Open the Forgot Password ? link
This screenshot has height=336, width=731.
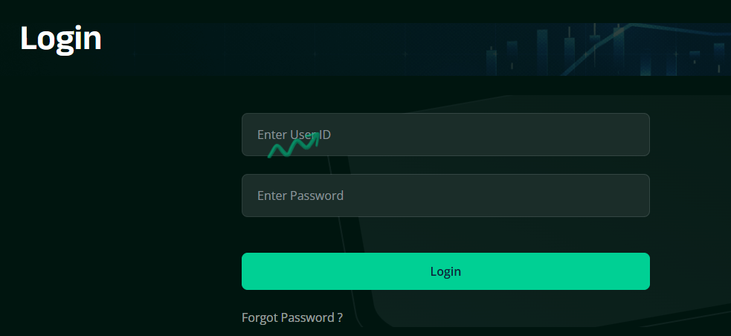pyautogui.click(x=292, y=317)
